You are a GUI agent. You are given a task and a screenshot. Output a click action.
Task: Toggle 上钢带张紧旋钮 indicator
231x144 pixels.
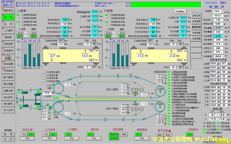[x=18, y=15]
